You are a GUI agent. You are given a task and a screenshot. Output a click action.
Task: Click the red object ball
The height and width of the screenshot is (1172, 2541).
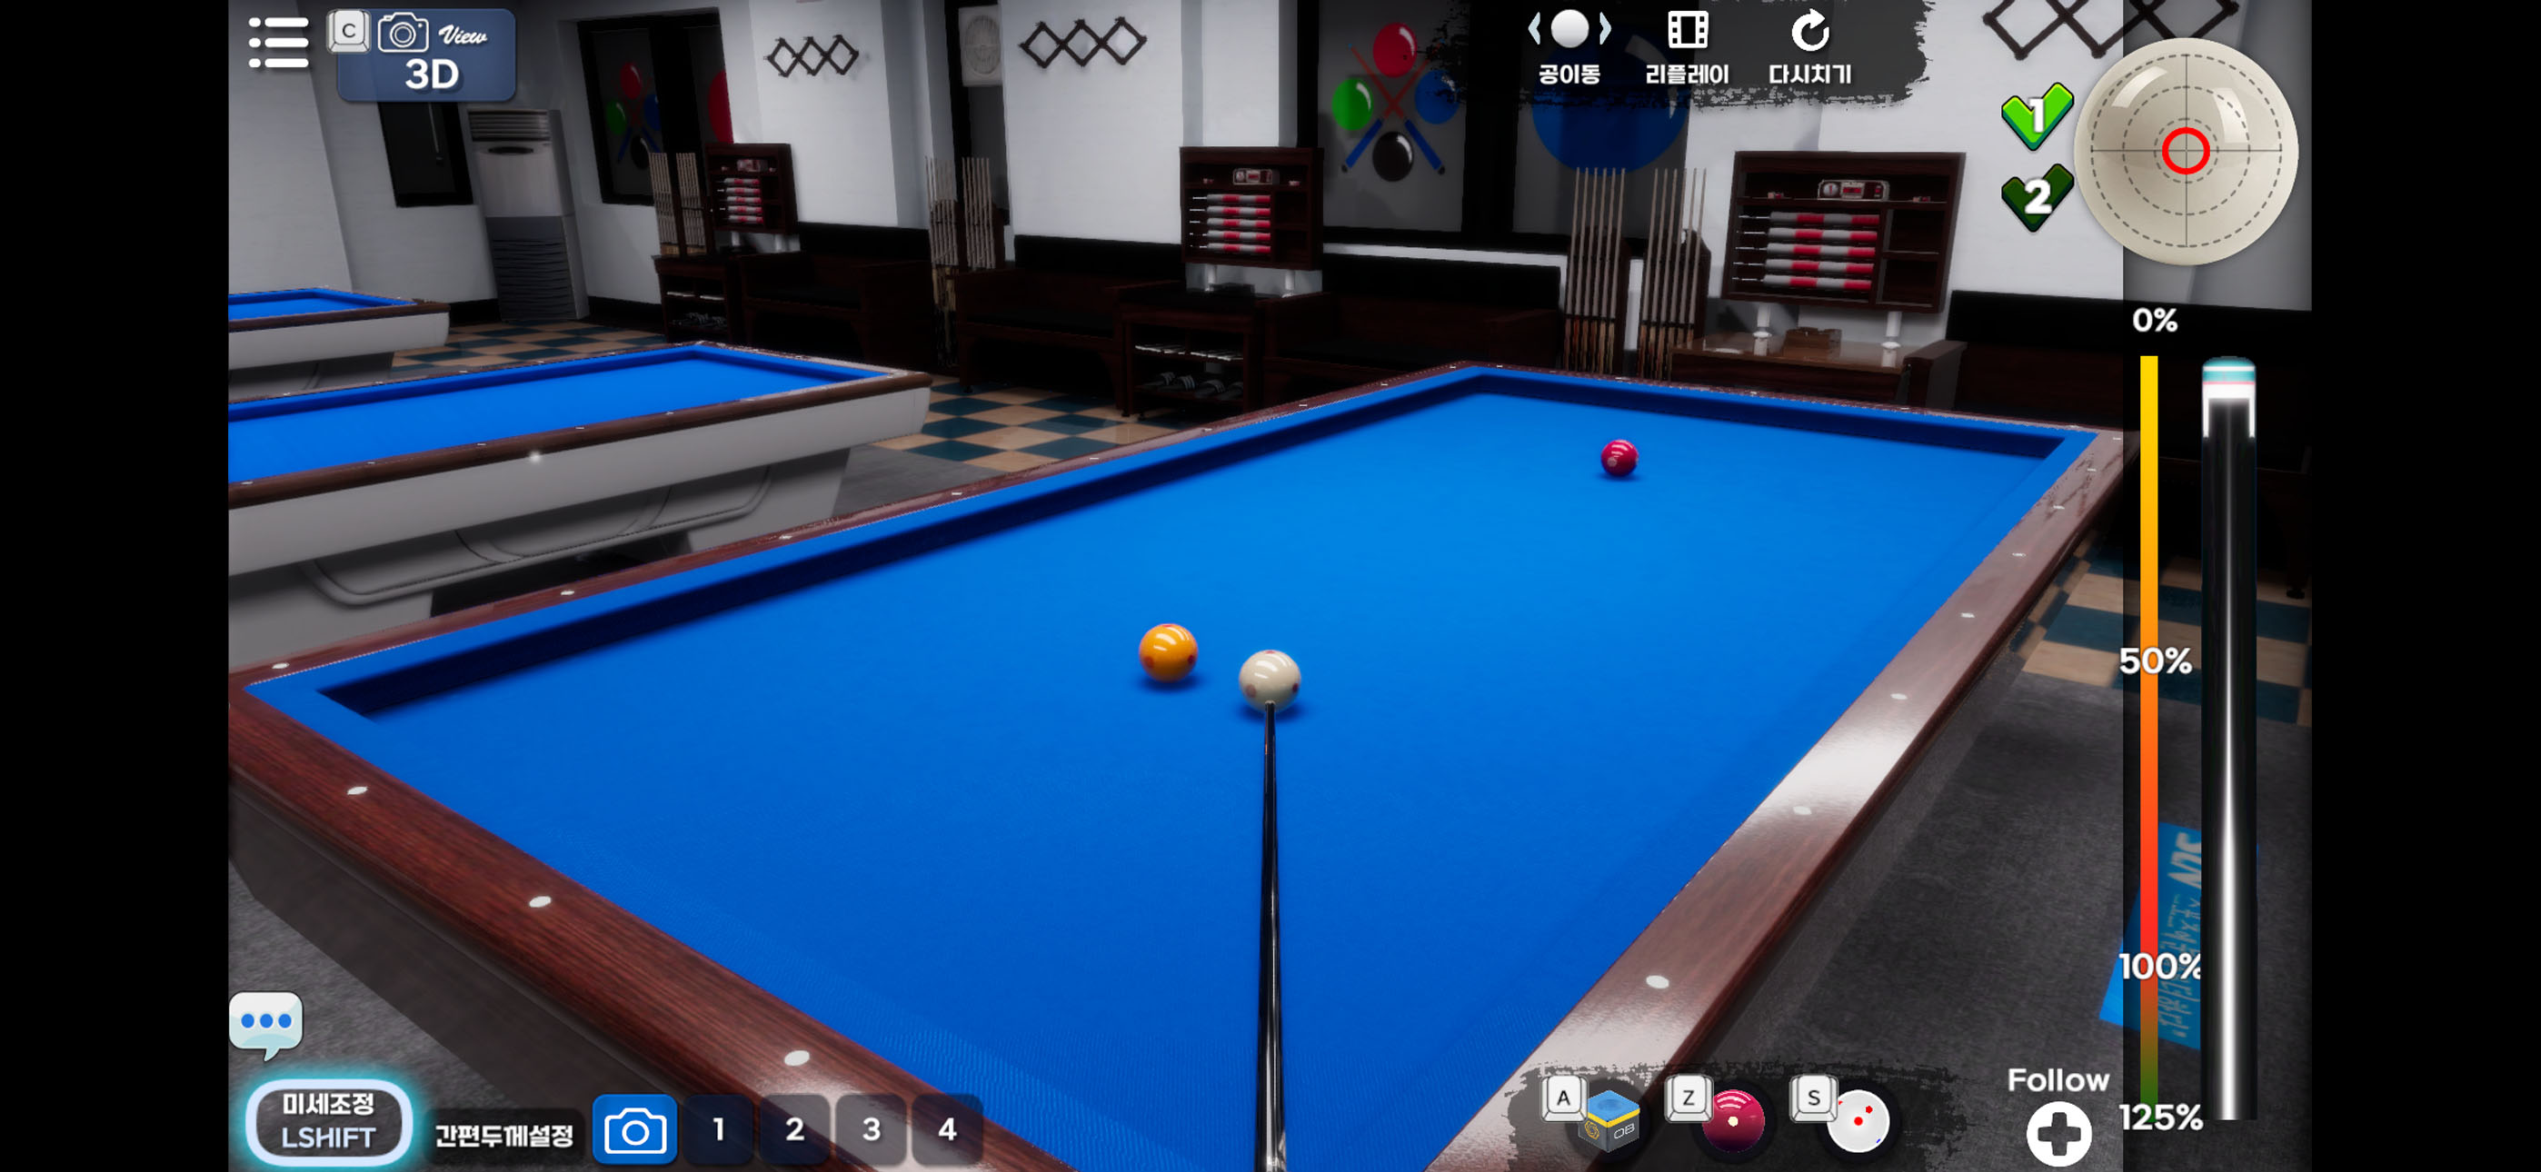(1619, 457)
